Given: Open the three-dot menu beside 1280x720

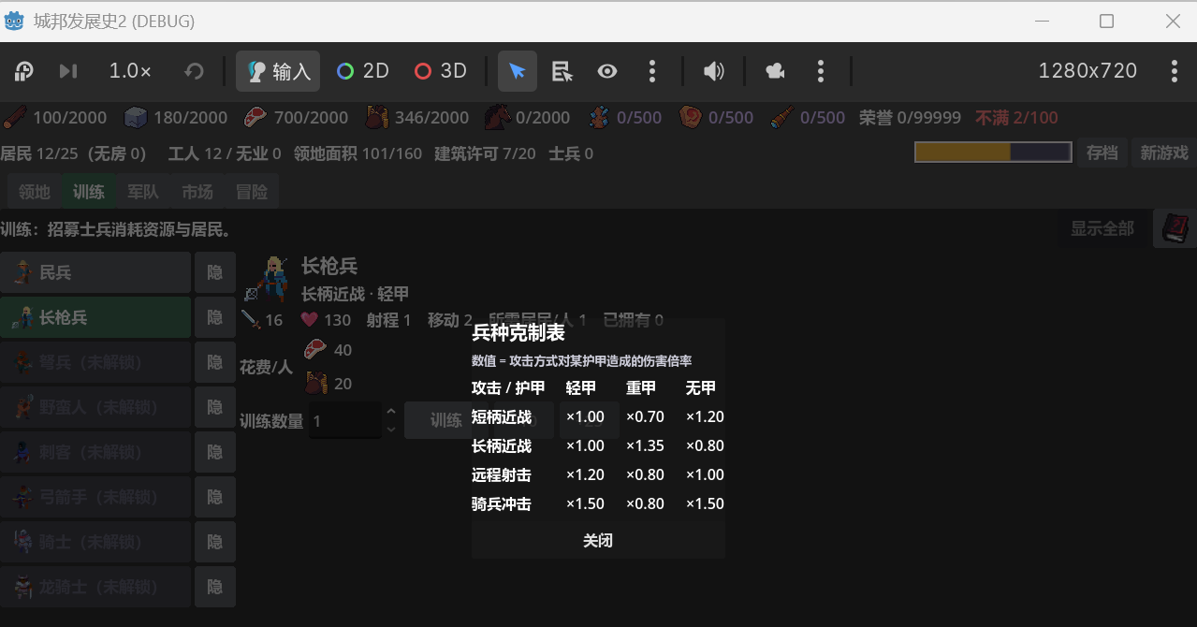Looking at the screenshot, I should coord(1175,71).
